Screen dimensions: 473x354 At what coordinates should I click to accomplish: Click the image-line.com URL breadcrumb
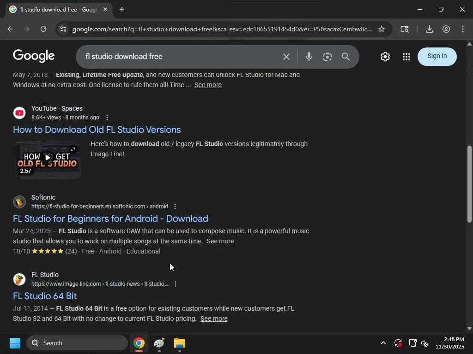click(x=100, y=284)
